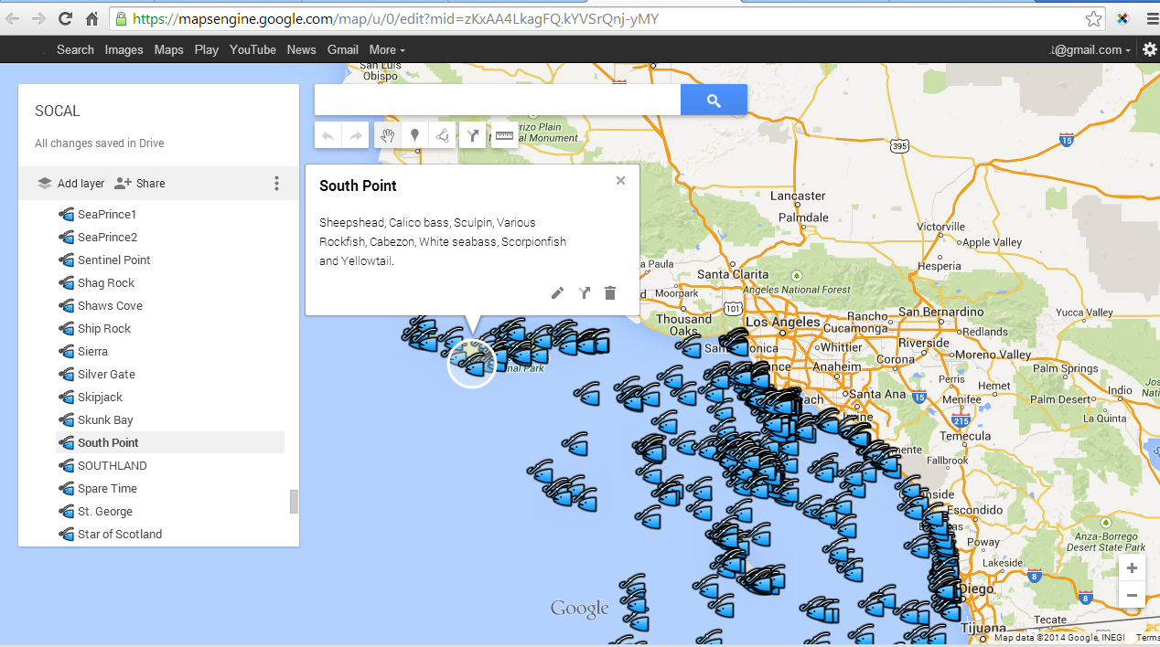Open the layer options three-dot menu

(276, 184)
